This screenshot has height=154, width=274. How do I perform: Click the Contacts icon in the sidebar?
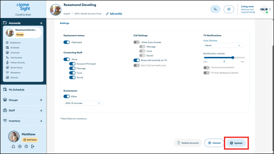pyautogui.click(x=7, y=52)
